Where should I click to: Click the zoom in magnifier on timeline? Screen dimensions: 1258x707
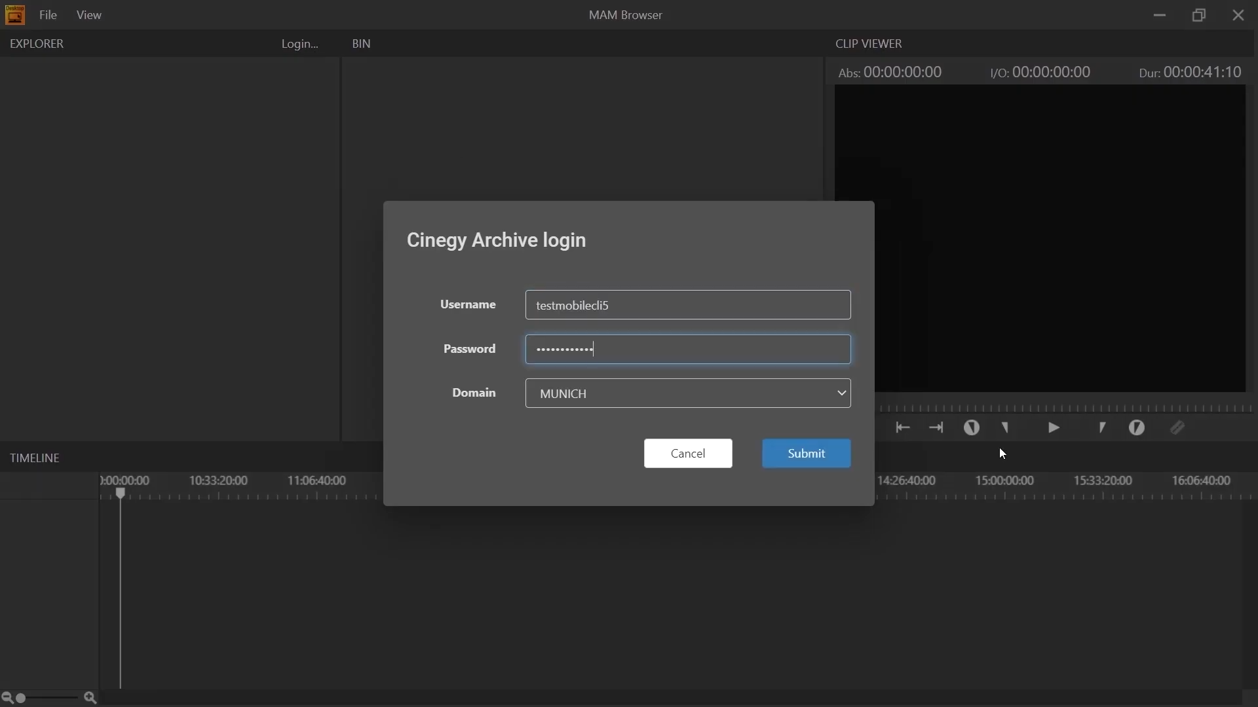pos(91,698)
